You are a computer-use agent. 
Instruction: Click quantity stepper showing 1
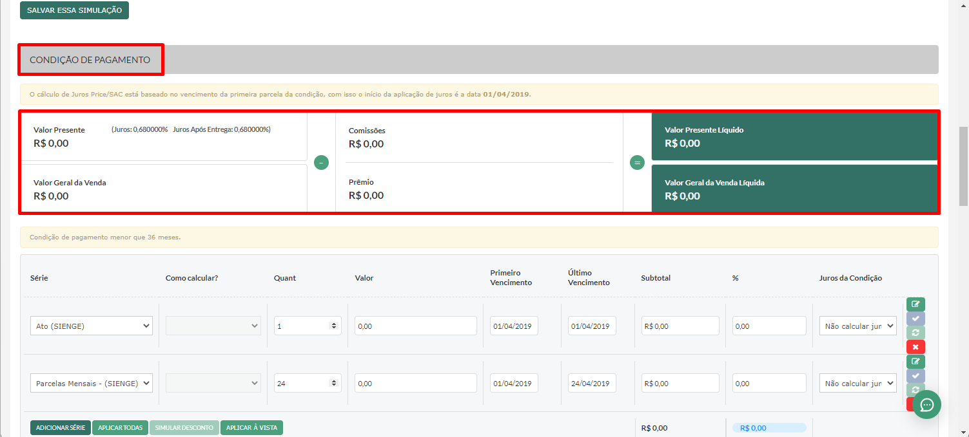coord(333,326)
